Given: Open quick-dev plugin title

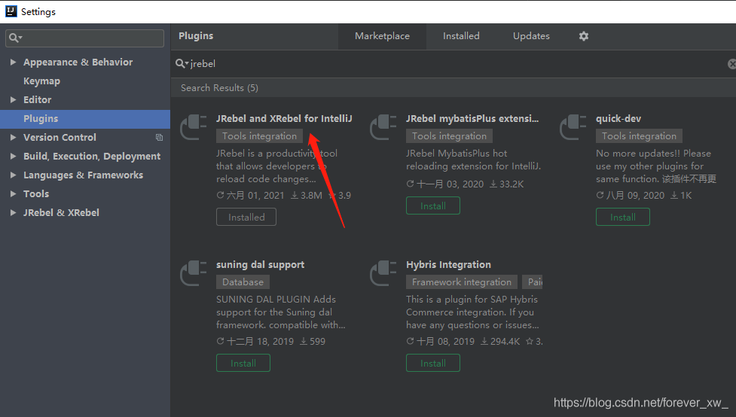Looking at the screenshot, I should point(618,119).
